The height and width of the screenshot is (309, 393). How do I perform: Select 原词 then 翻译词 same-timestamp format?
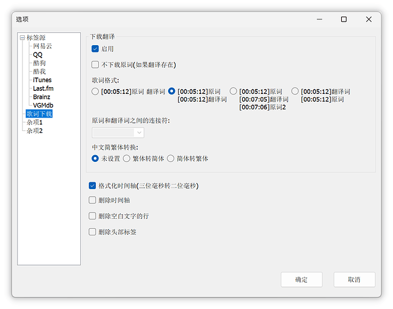(x=172, y=91)
